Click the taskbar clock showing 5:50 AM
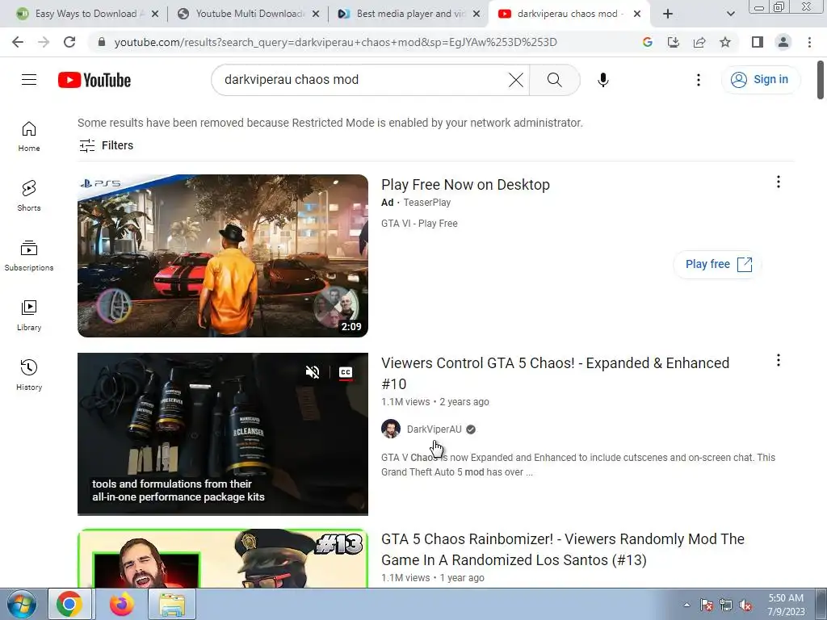Image resolution: width=827 pixels, height=620 pixels. click(786, 605)
